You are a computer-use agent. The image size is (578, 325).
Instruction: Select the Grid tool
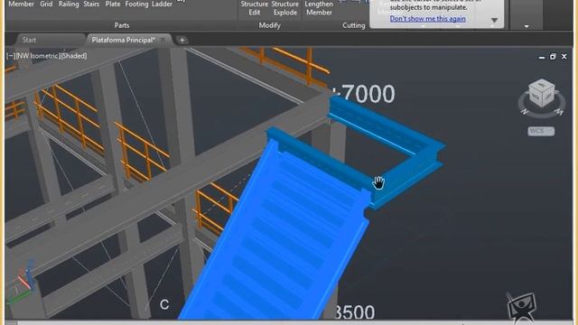coord(46,4)
